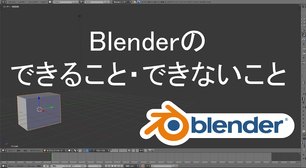Open the playback sync mode dropdown
Image resolution: width=306 pixels, height=168 pixels.
[131, 166]
